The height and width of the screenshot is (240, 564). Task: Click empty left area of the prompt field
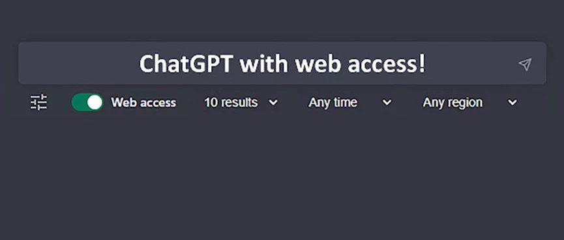[79, 64]
